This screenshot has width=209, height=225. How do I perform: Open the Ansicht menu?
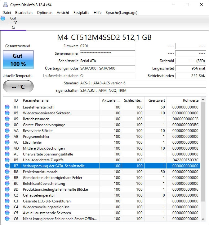click(63, 13)
